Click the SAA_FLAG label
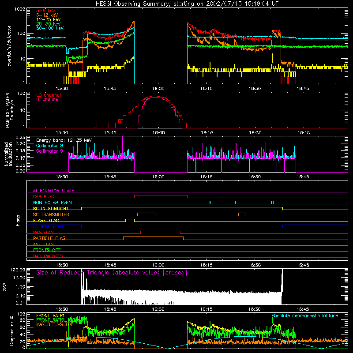 coord(43,232)
